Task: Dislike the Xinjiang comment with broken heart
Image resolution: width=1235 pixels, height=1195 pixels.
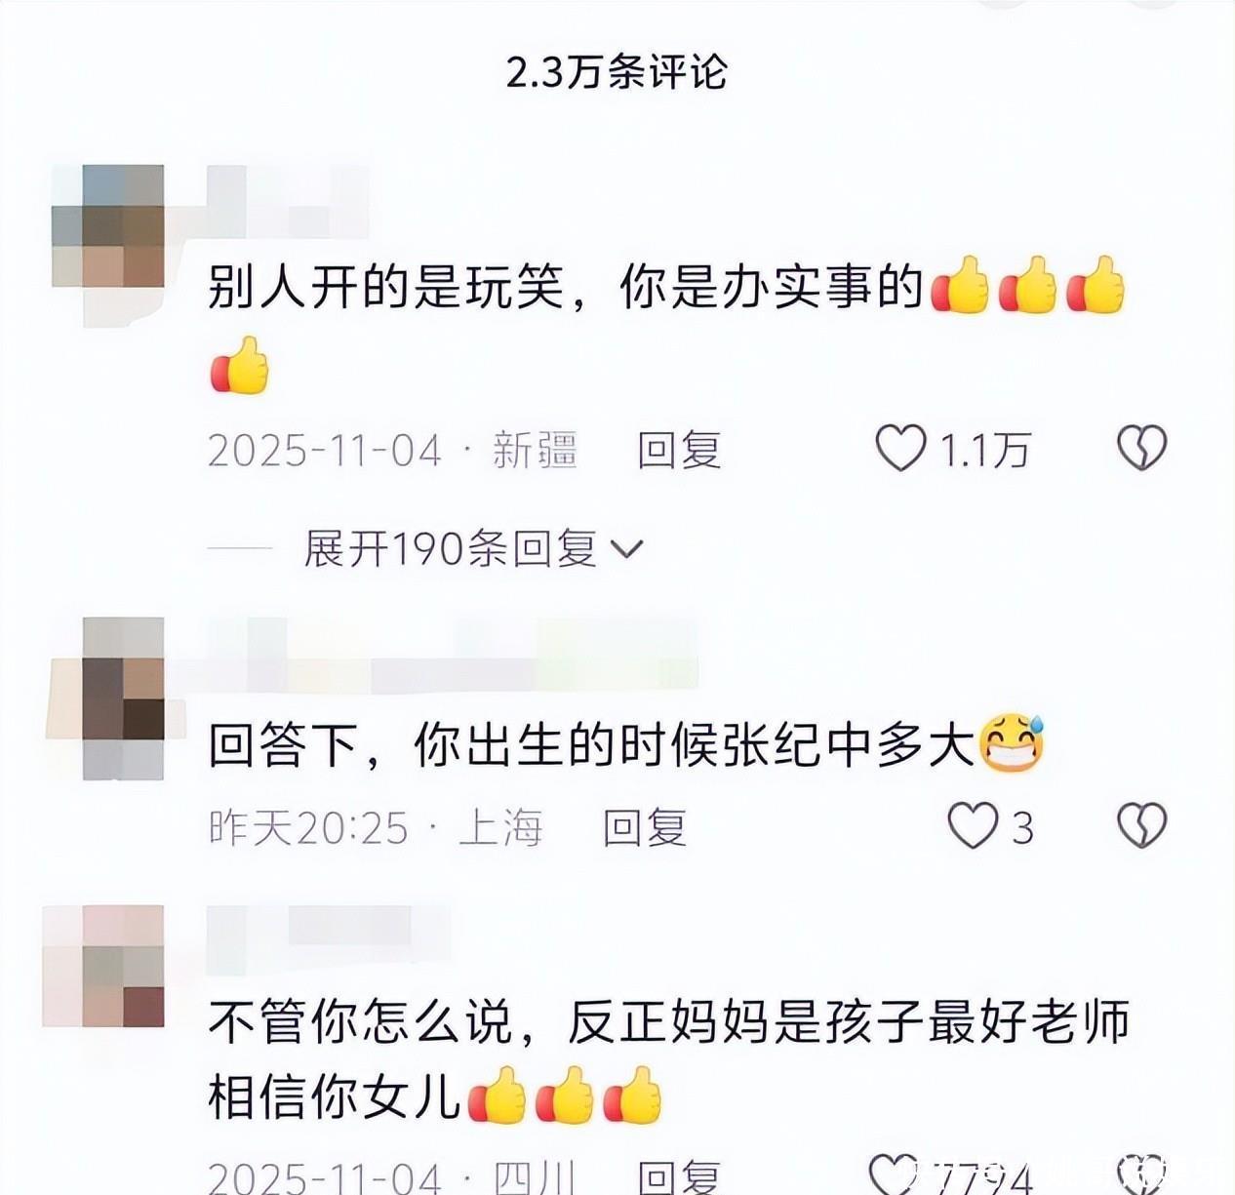Action: (x=1141, y=449)
